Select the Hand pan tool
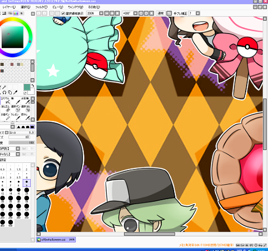Image resolution: width=268 pixels, height=251 pixels. click(x=10, y=93)
